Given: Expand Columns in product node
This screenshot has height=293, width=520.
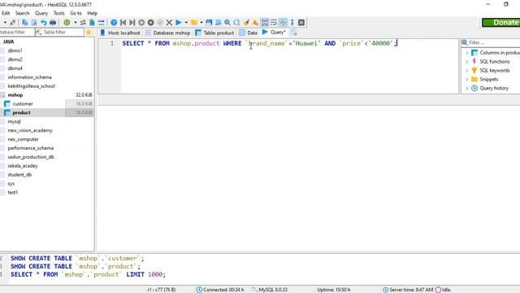Looking at the screenshot, I should coord(467,53).
